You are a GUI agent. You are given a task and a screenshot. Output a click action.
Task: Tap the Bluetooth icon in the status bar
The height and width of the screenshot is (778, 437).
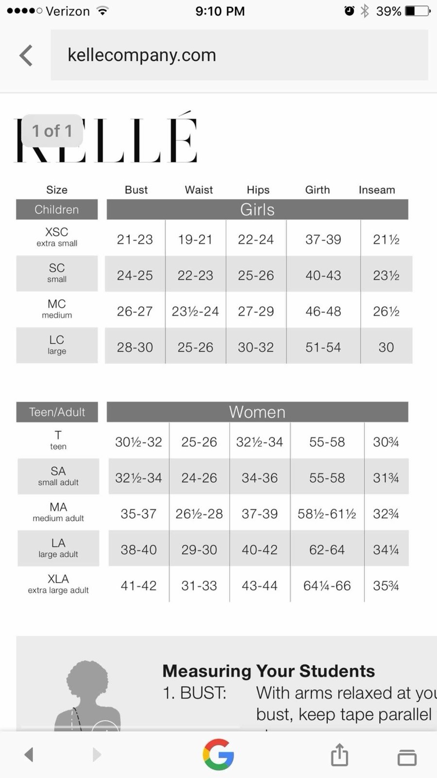tap(365, 11)
